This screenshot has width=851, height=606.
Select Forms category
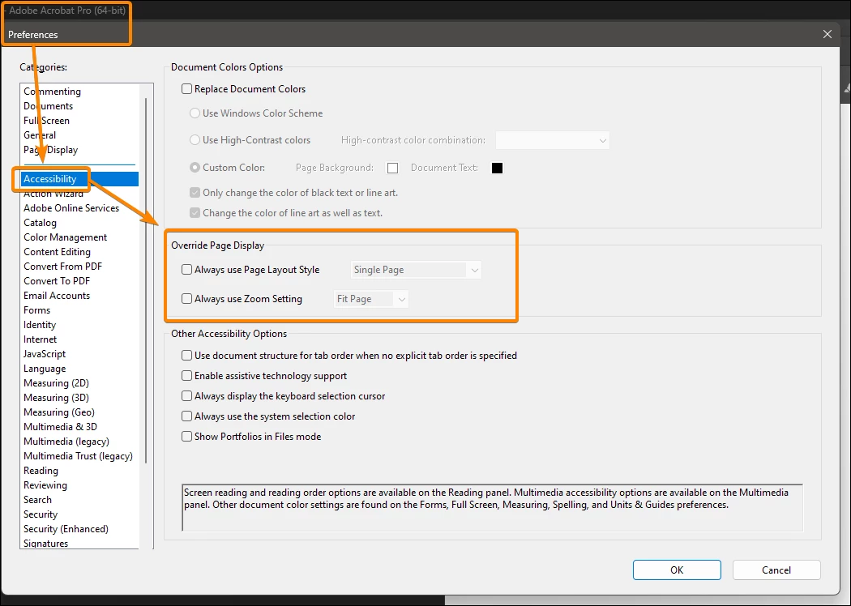pyautogui.click(x=37, y=310)
